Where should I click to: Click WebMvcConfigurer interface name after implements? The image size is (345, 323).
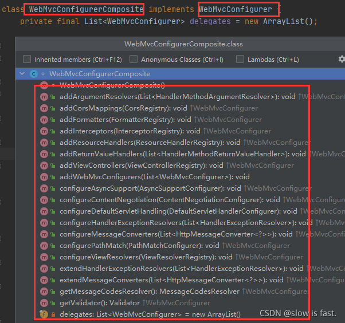[236, 10]
